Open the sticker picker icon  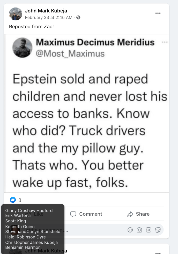point(158,230)
